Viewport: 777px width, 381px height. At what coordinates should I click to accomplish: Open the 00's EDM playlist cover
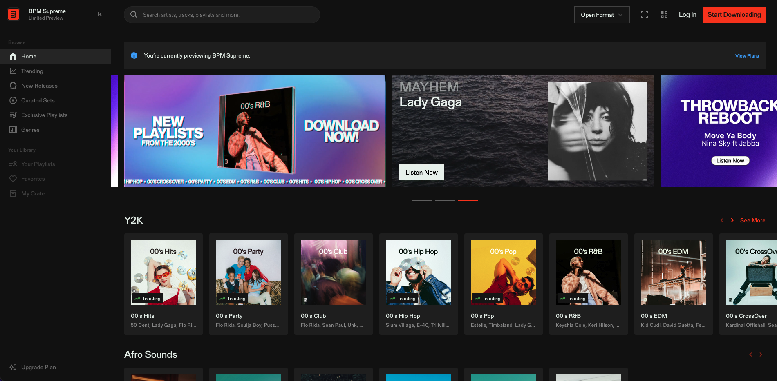click(674, 272)
